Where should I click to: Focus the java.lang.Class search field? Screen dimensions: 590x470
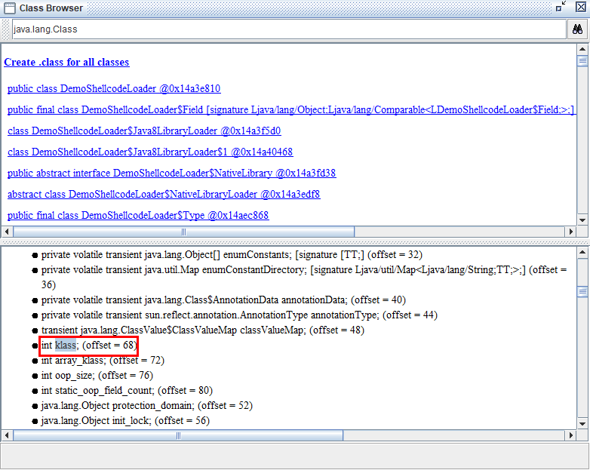coord(287,29)
